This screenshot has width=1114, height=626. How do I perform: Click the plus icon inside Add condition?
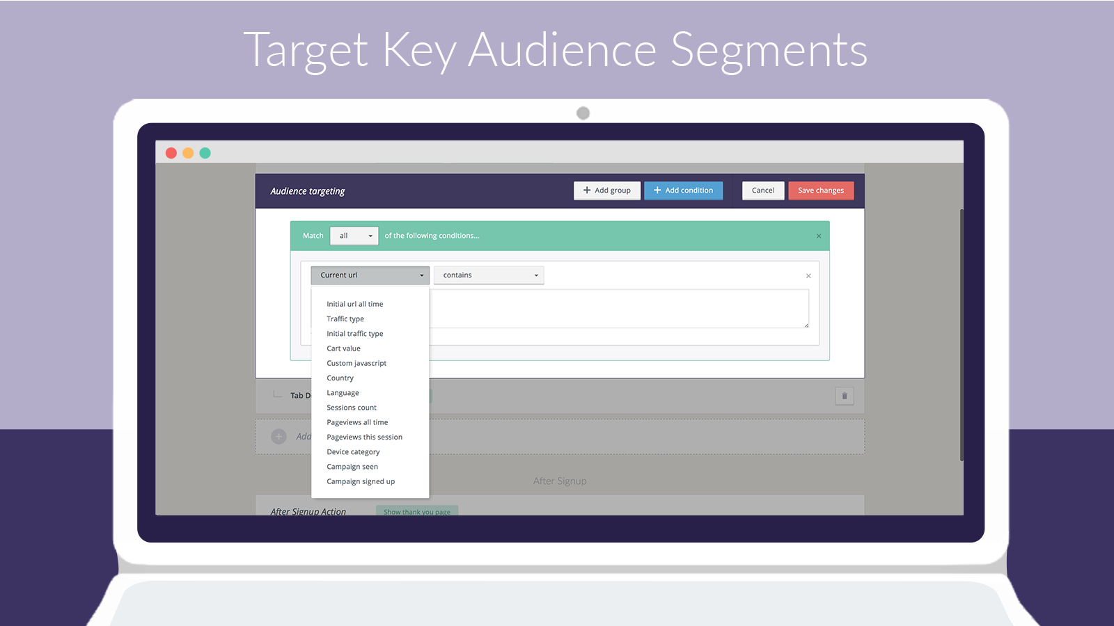[657, 190]
